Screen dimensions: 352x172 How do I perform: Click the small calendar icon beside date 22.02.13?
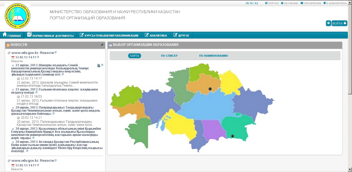(x=12, y=57)
